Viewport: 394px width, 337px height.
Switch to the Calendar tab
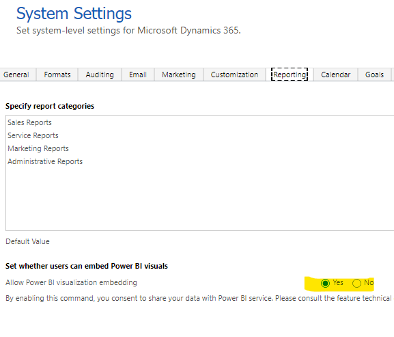point(335,75)
